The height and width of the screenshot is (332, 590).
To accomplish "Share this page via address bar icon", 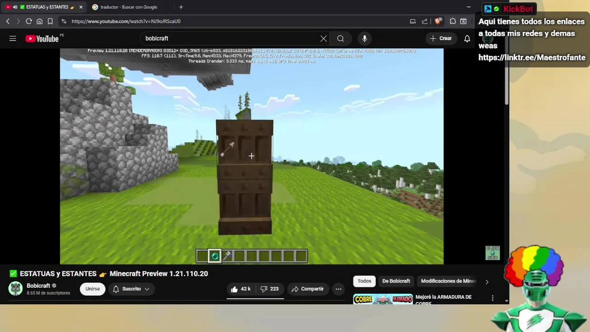I will coord(425,21).
